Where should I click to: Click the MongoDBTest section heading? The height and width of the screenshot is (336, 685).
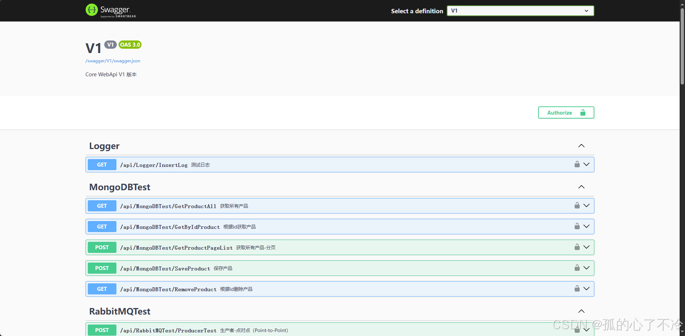click(120, 187)
